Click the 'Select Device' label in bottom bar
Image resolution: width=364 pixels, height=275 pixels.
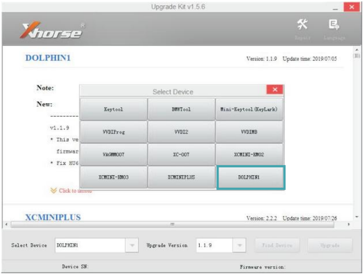point(29,245)
